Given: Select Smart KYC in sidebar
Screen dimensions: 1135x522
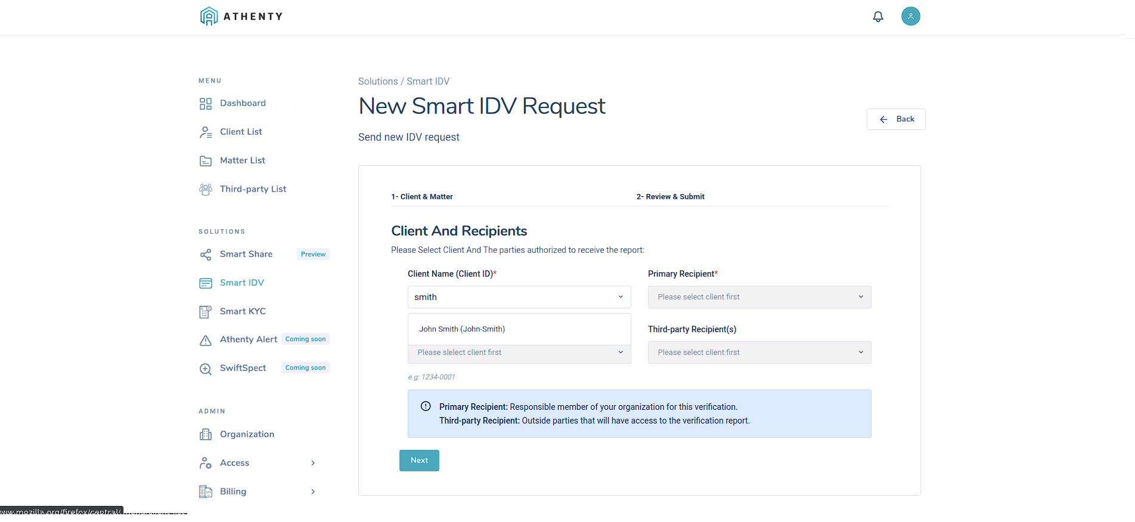Looking at the screenshot, I should click(242, 311).
